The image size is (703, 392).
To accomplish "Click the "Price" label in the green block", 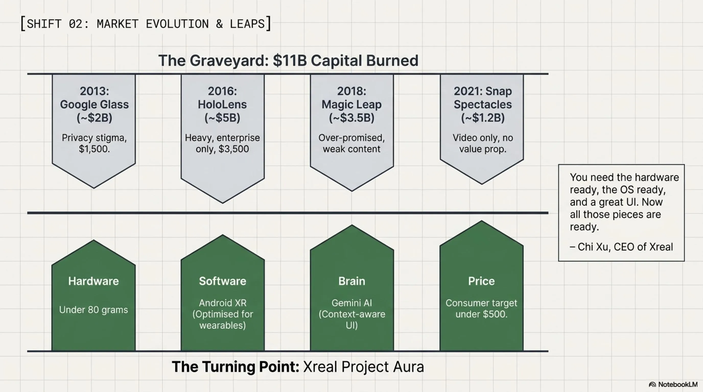I will pos(482,281).
